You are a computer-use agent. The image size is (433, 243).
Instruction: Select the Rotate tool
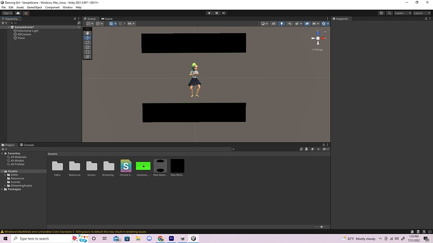pyautogui.click(x=87, y=43)
